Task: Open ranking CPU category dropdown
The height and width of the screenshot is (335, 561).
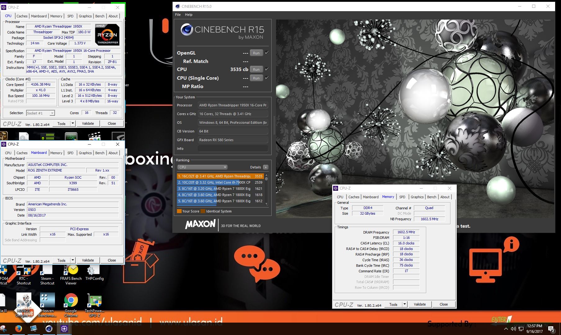Action: (x=202, y=167)
